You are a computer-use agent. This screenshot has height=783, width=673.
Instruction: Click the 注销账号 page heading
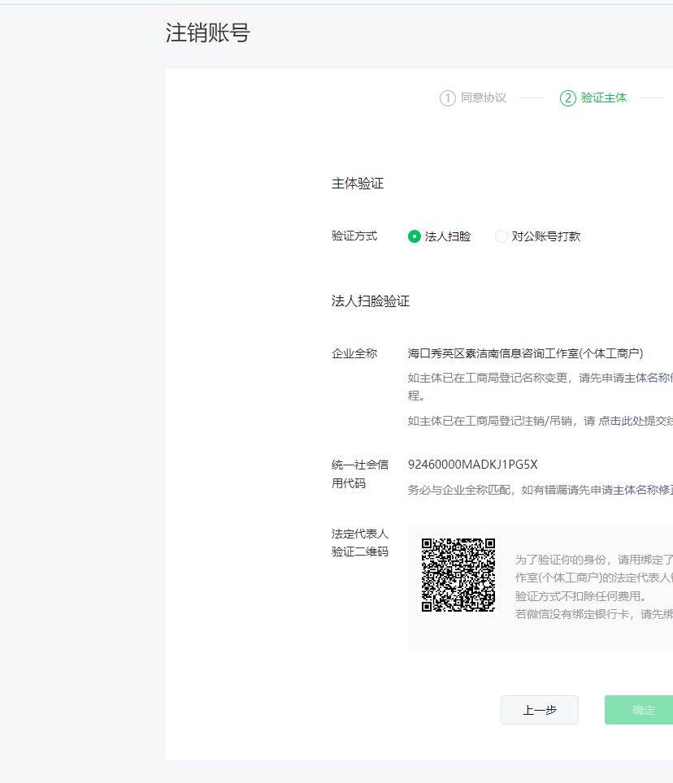208,33
